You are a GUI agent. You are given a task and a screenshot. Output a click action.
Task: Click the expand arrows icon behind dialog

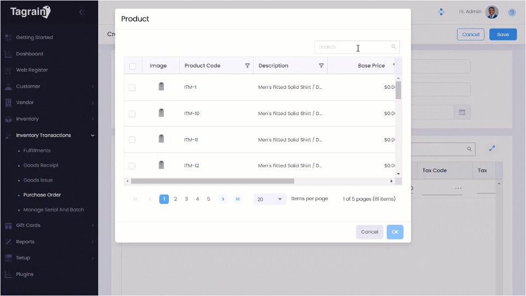pyautogui.click(x=491, y=149)
